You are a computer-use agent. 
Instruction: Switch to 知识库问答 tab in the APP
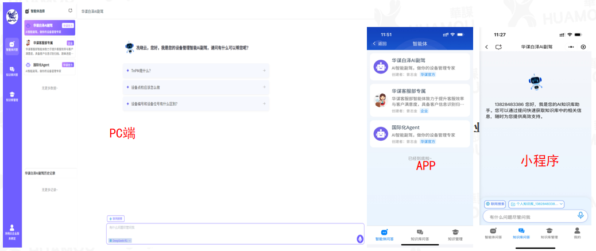(x=420, y=235)
